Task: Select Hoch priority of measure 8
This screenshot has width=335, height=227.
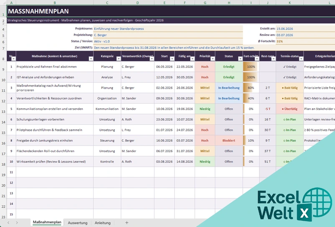Action: pyautogui.click(x=205, y=140)
